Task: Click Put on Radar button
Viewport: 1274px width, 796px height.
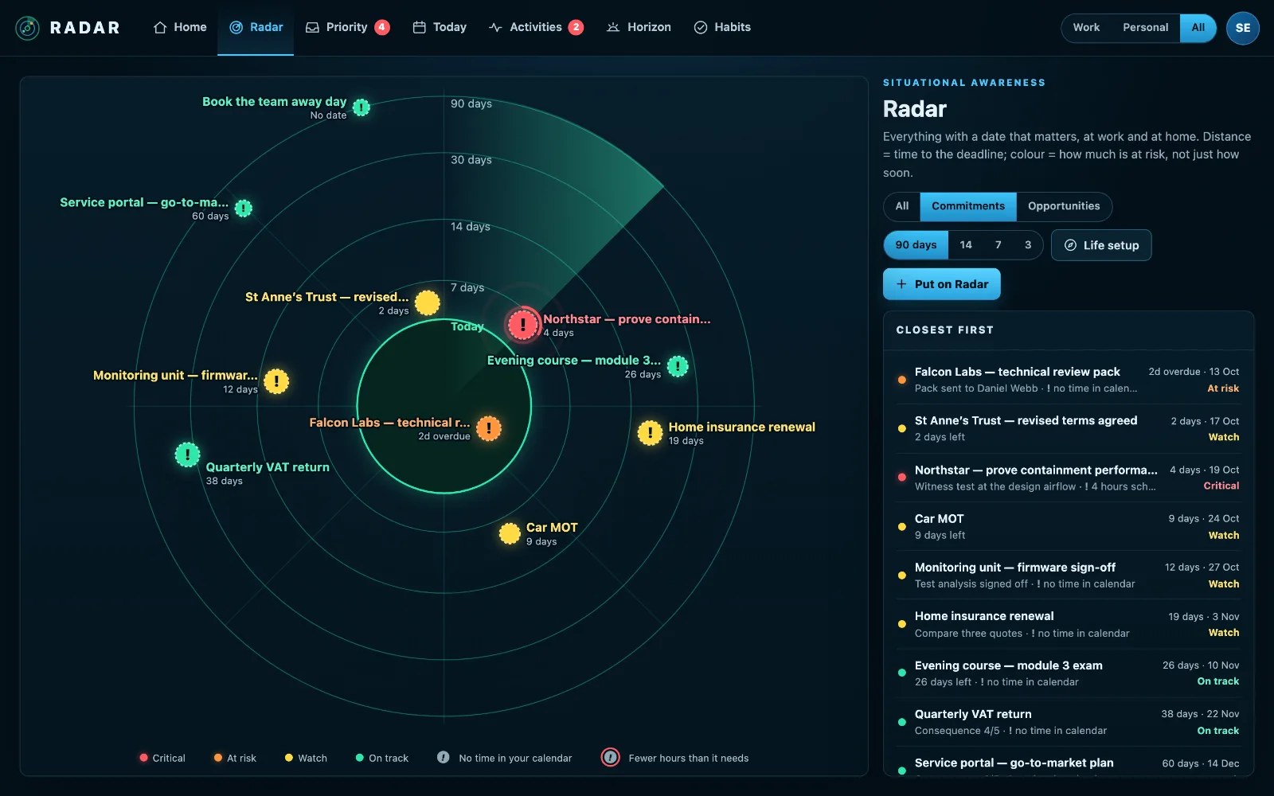Action: coord(941,284)
